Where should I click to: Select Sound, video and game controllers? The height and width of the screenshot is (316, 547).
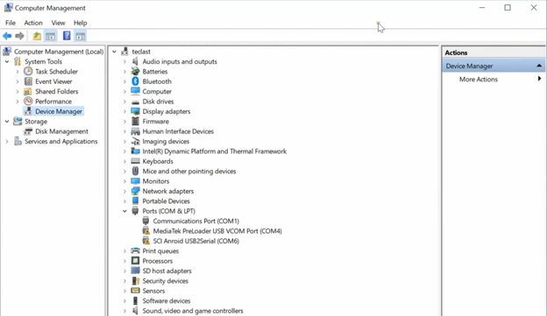[x=193, y=311]
